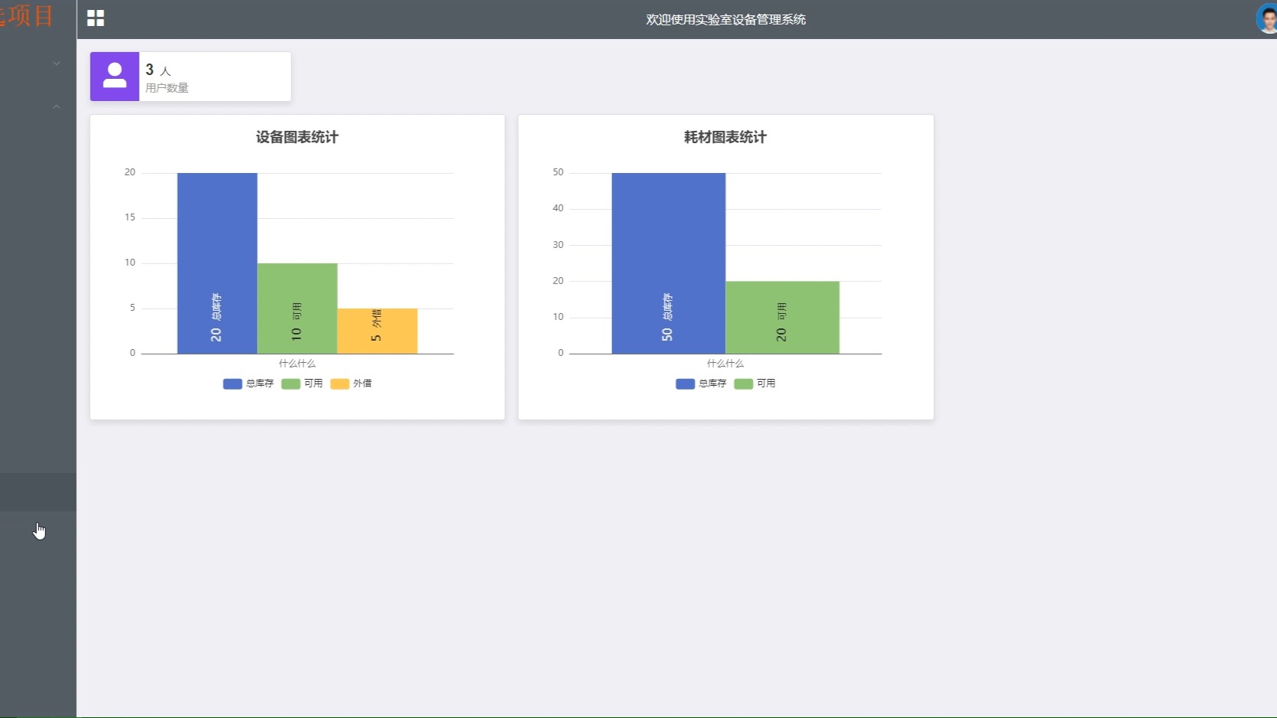Click the green 20 可用 bar in 耗材 chart
The height and width of the screenshot is (718, 1277).
(x=782, y=318)
